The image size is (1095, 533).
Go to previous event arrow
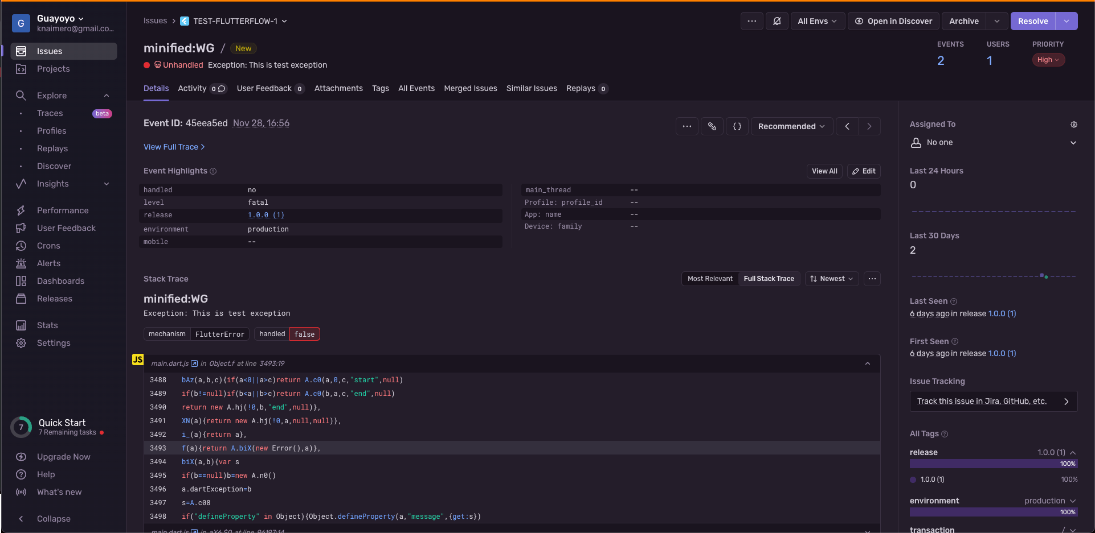point(847,126)
